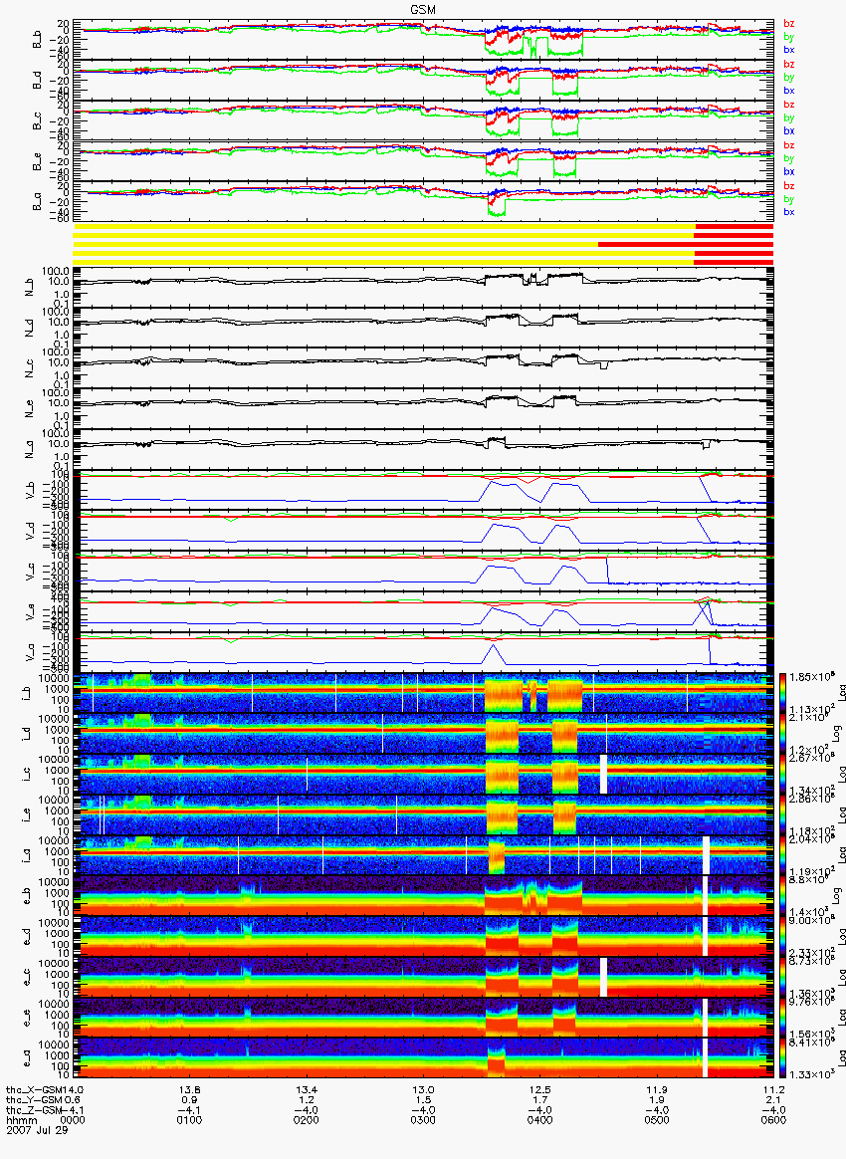The height and width of the screenshot is (1159, 846).
Task: Select the e_a electron spectrogram label
Action: pos(27,1058)
